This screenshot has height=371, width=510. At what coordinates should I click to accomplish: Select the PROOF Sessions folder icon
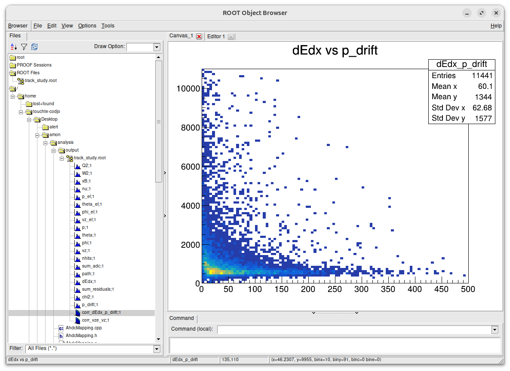tap(12, 65)
